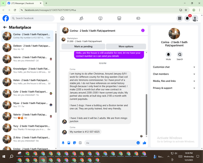Open Chrome profile icon
Image resolution: width=203 pixels, height=163 pixels.
(194, 10)
